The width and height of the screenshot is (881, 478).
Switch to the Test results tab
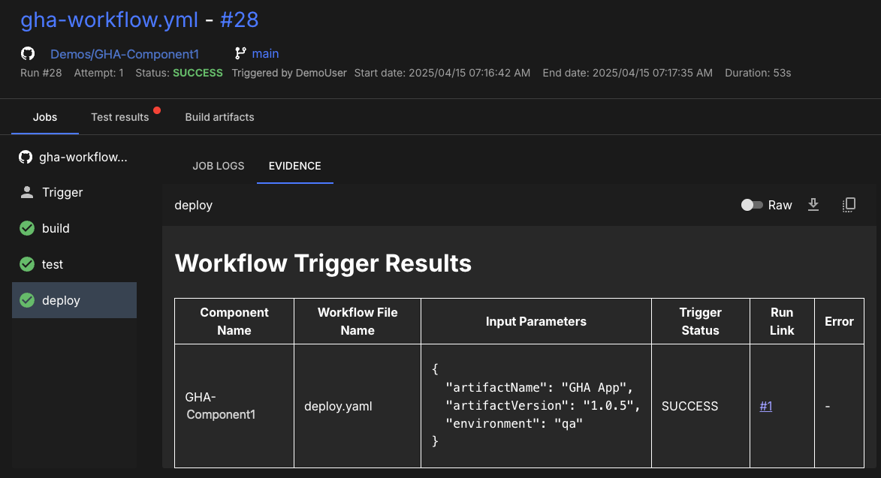click(x=120, y=117)
